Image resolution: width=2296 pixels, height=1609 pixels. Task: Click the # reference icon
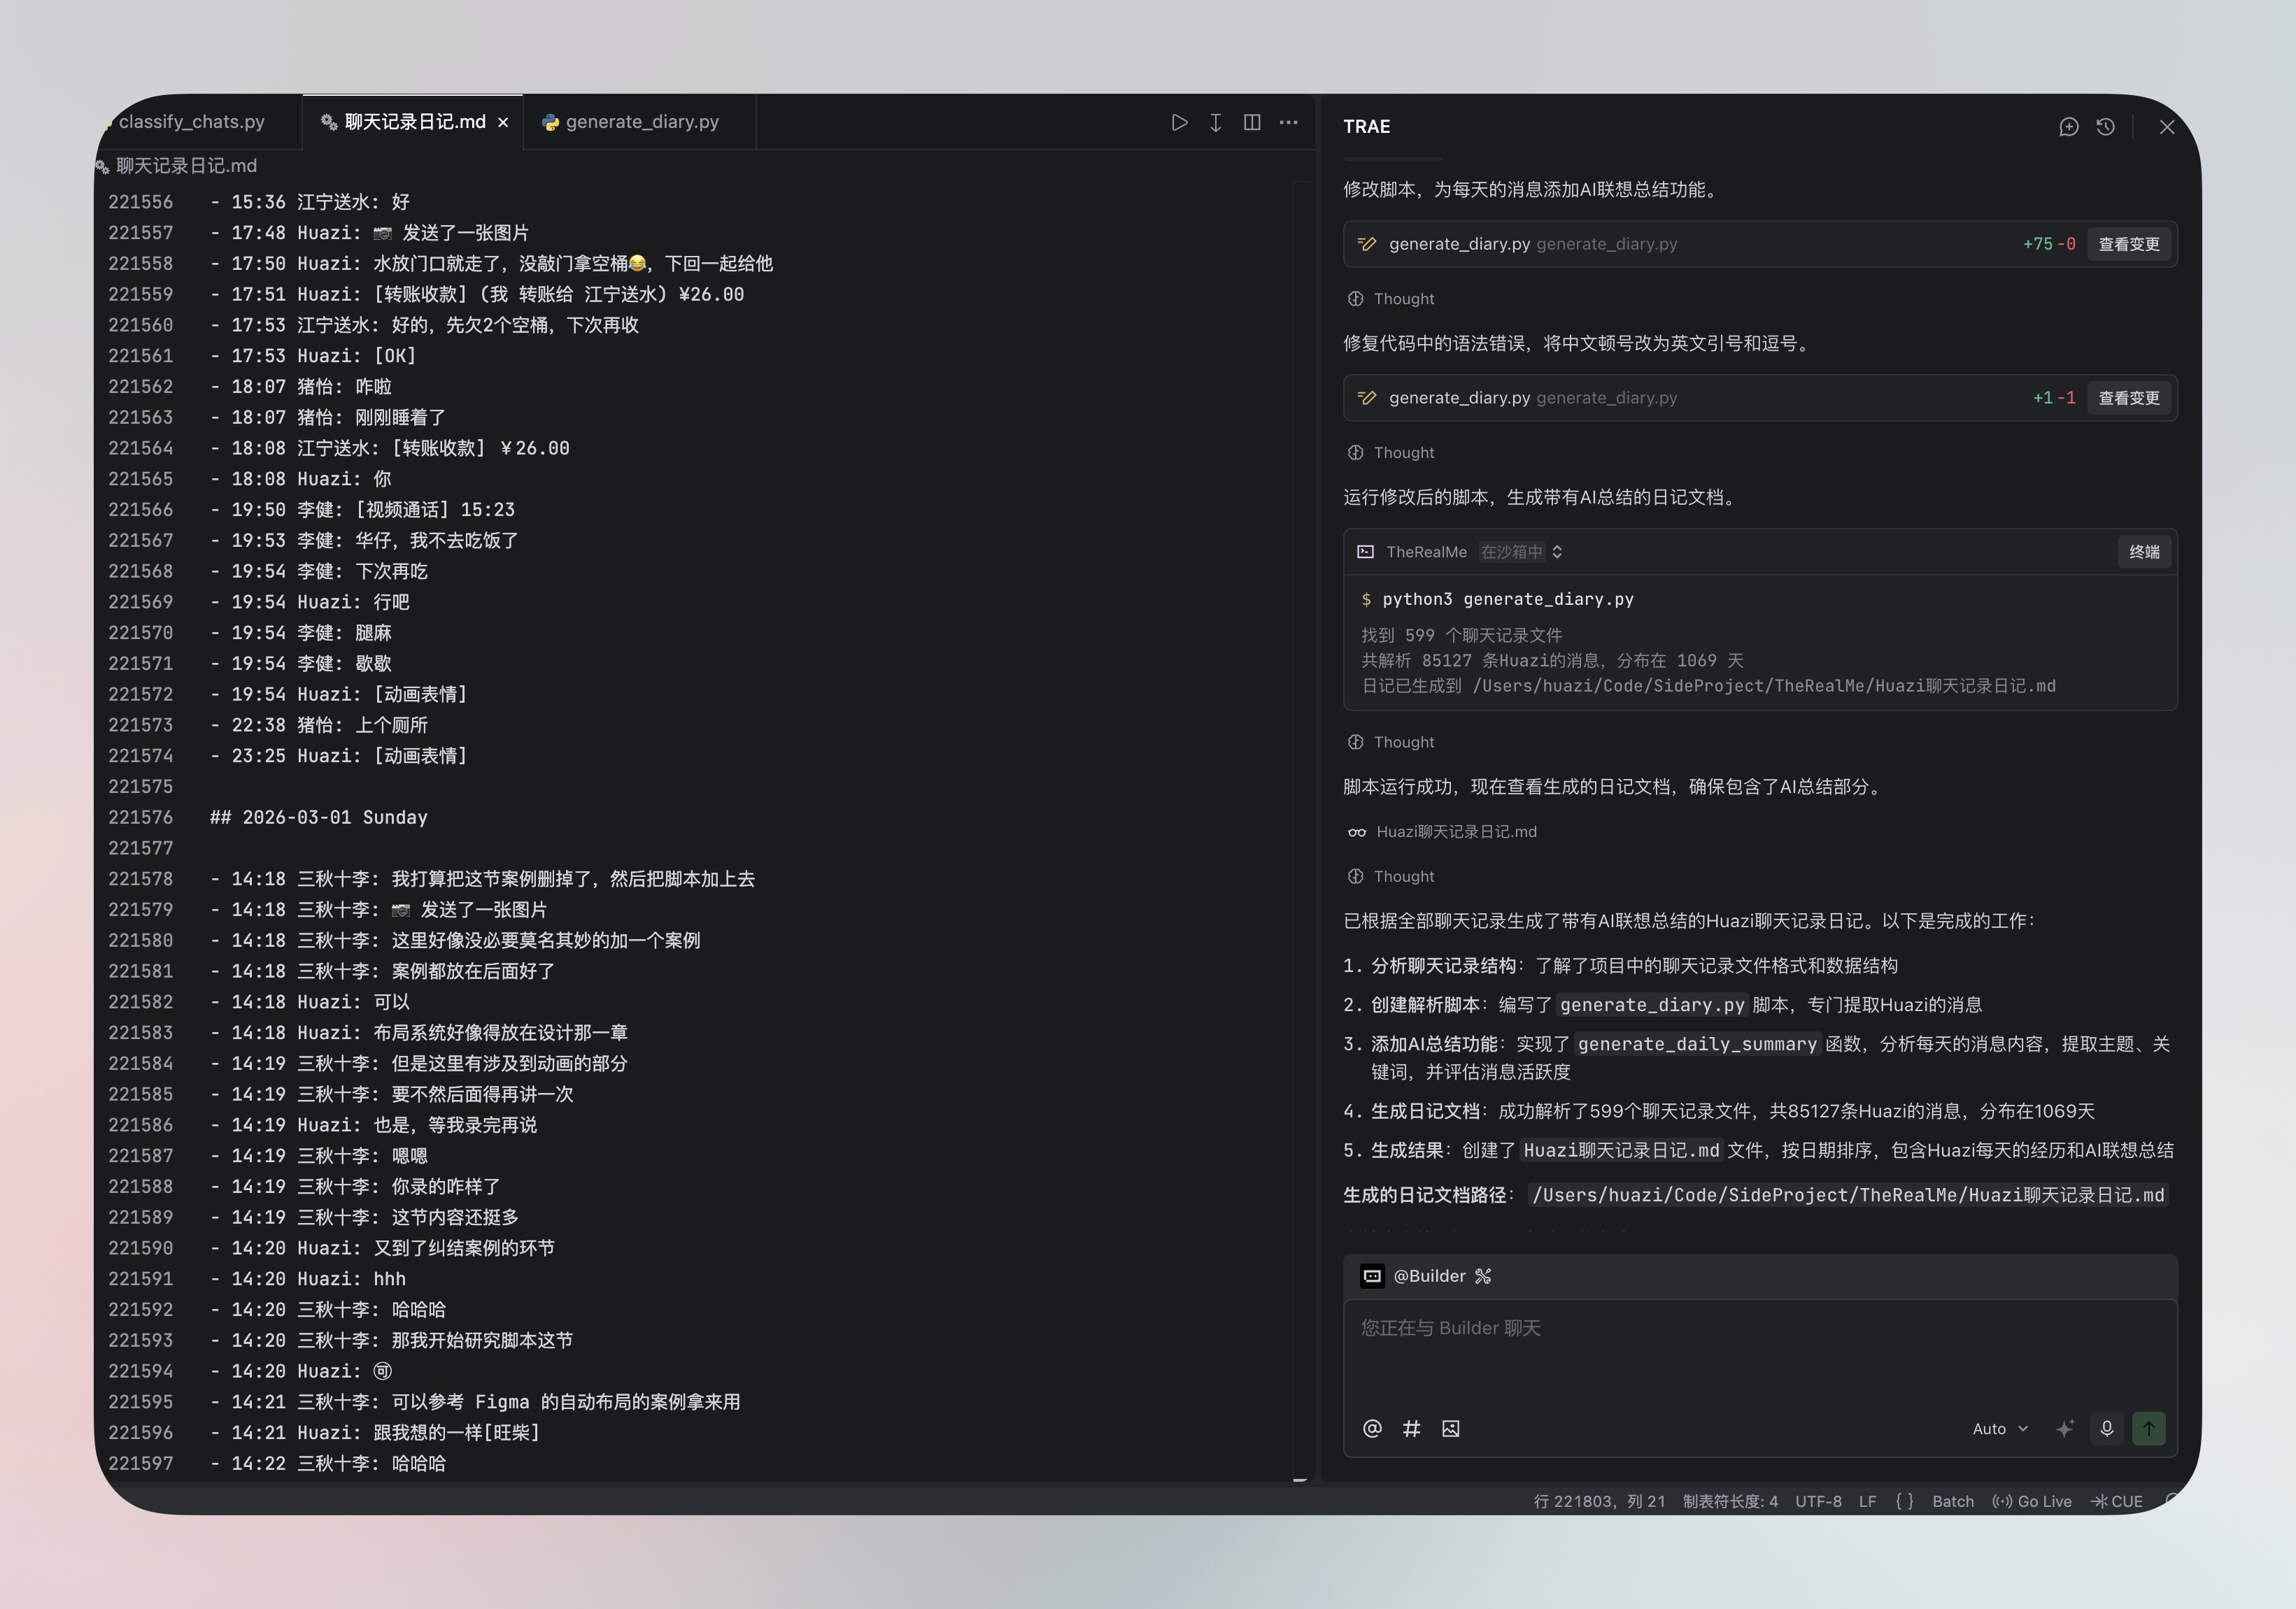[1411, 1428]
